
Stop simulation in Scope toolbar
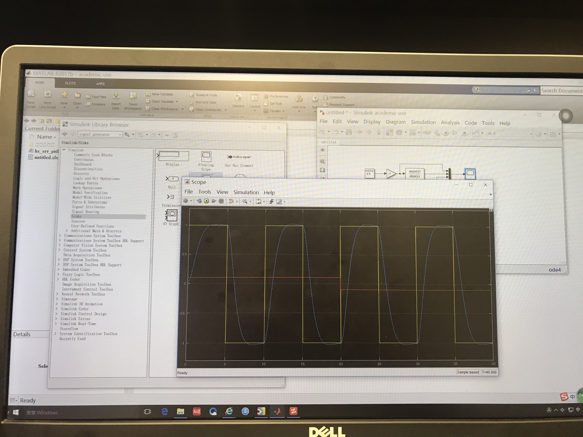tap(221, 201)
